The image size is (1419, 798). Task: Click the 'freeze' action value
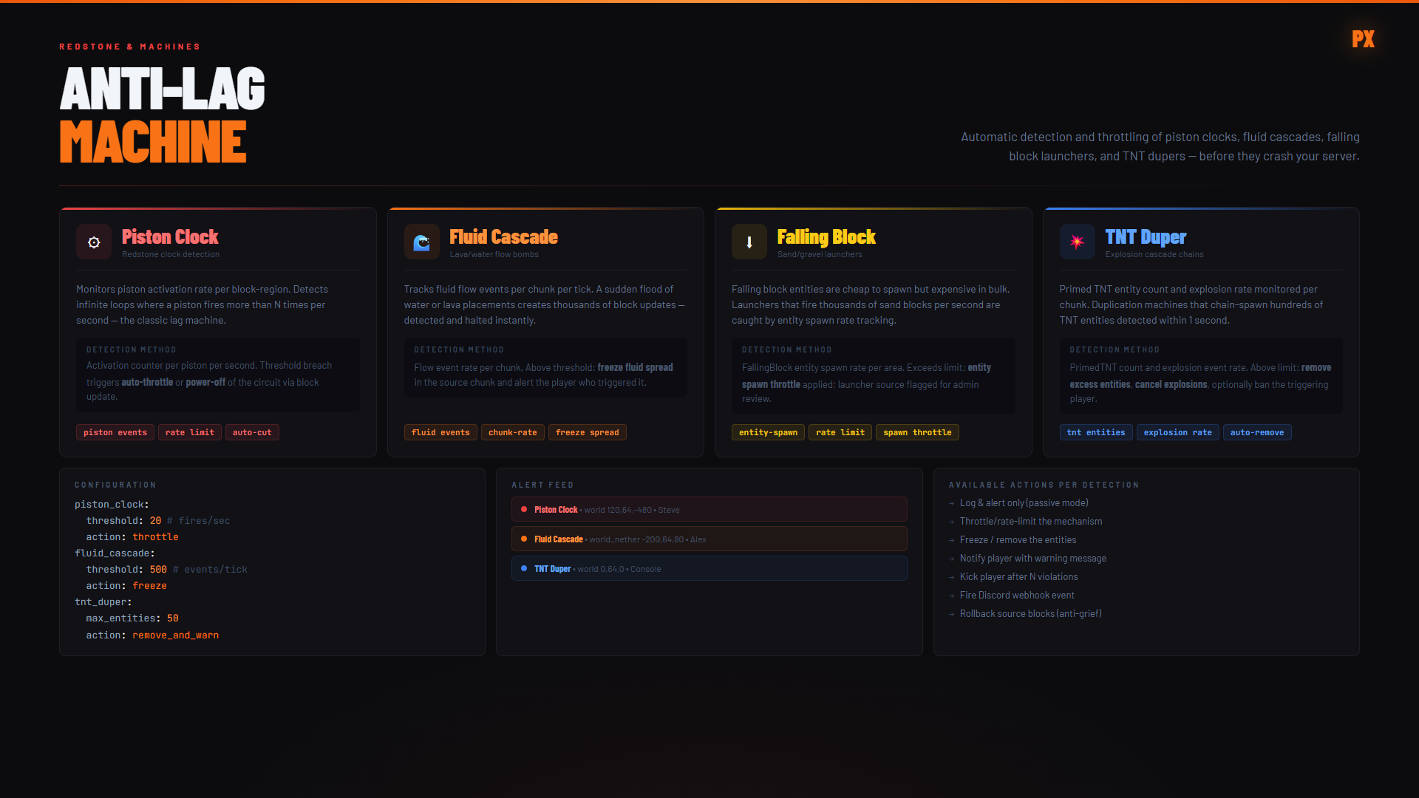pyautogui.click(x=149, y=586)
